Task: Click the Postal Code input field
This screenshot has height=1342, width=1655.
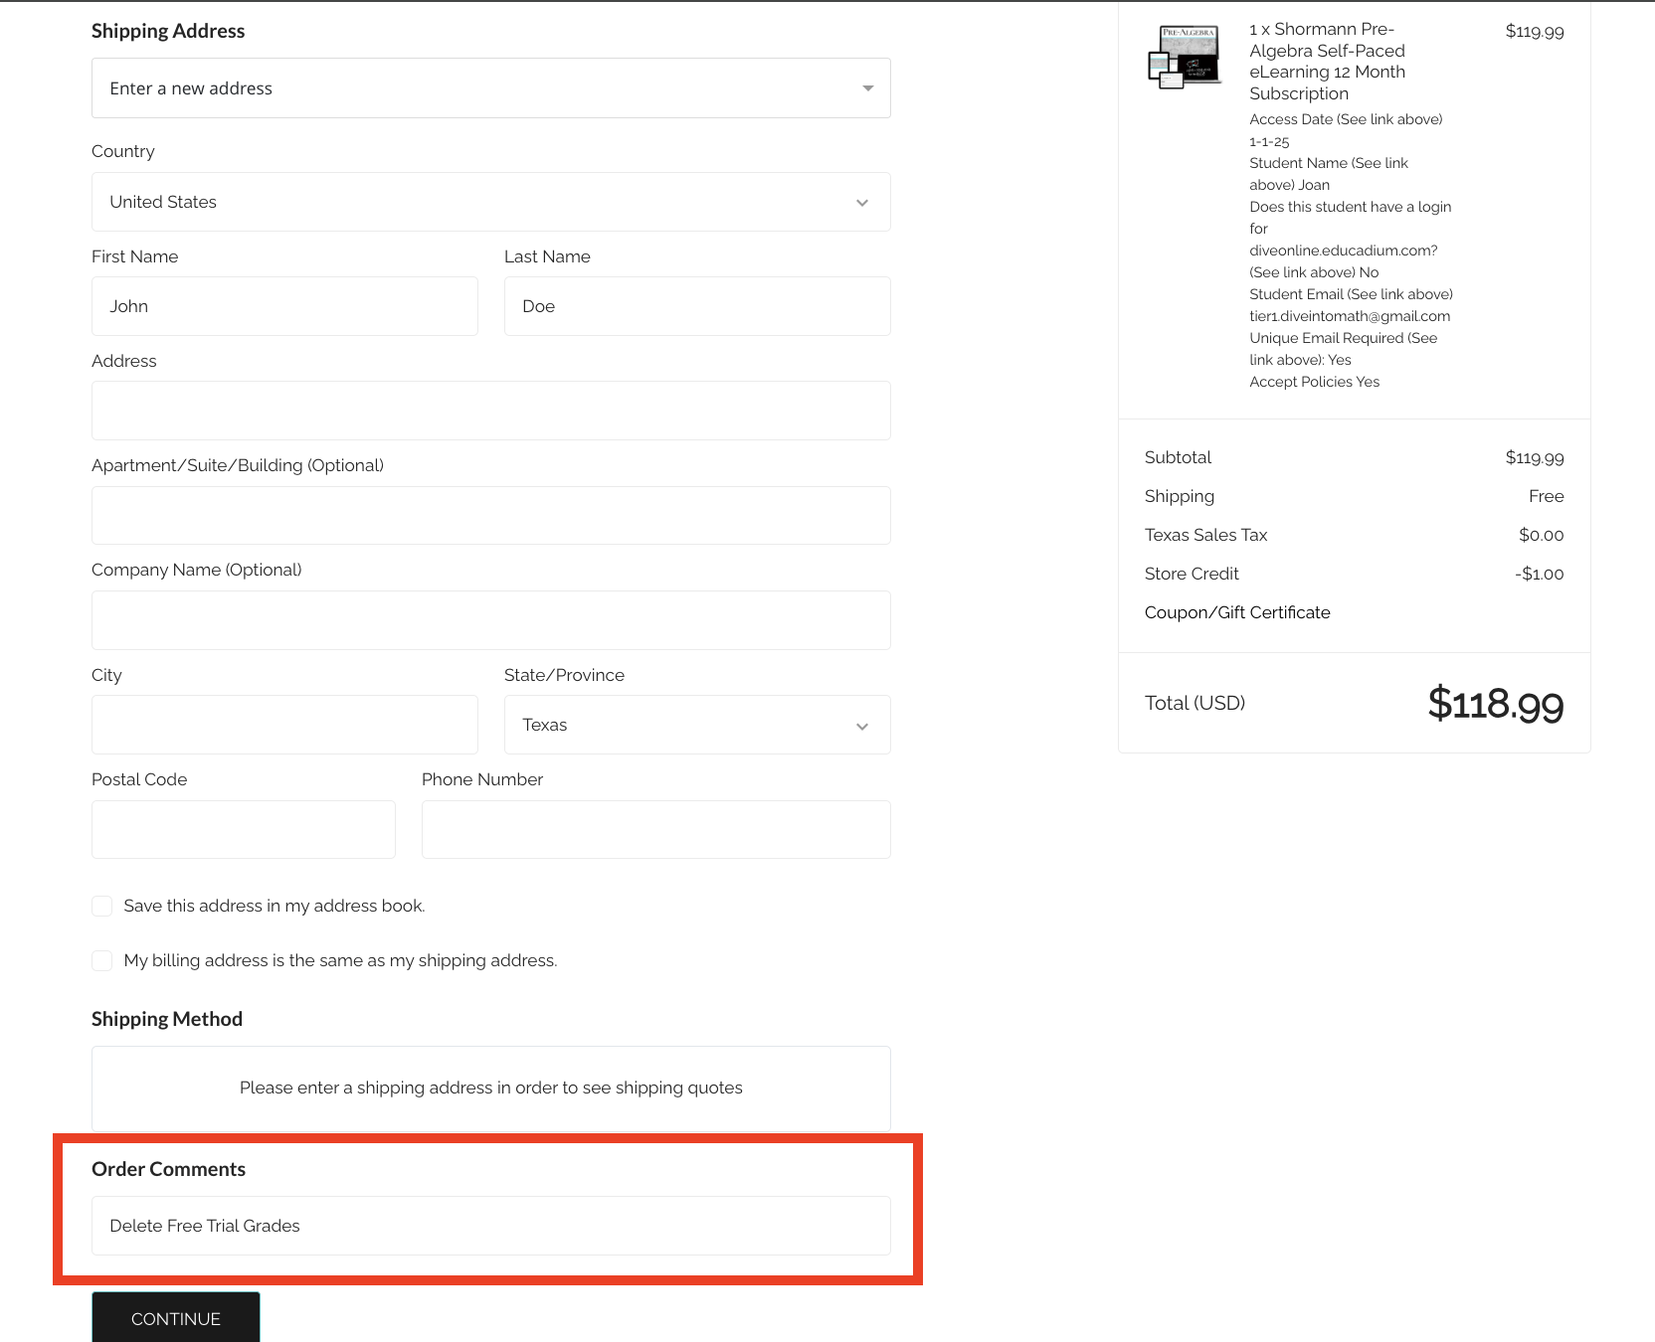Action: (244, 829)
